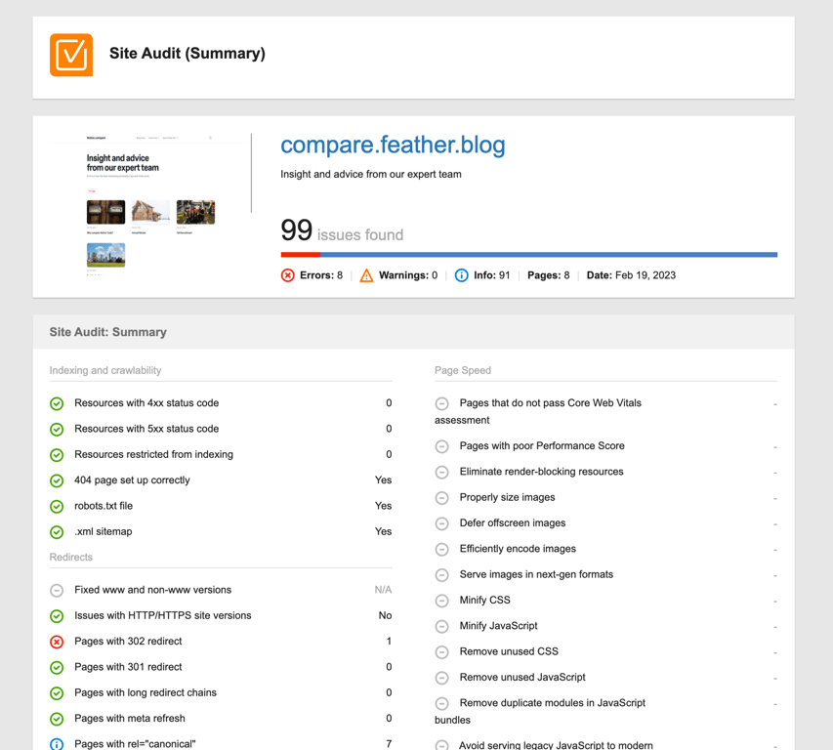Select 'Minify CSS' text
Viewport: 833px width, 750px height.
point(485,601)
